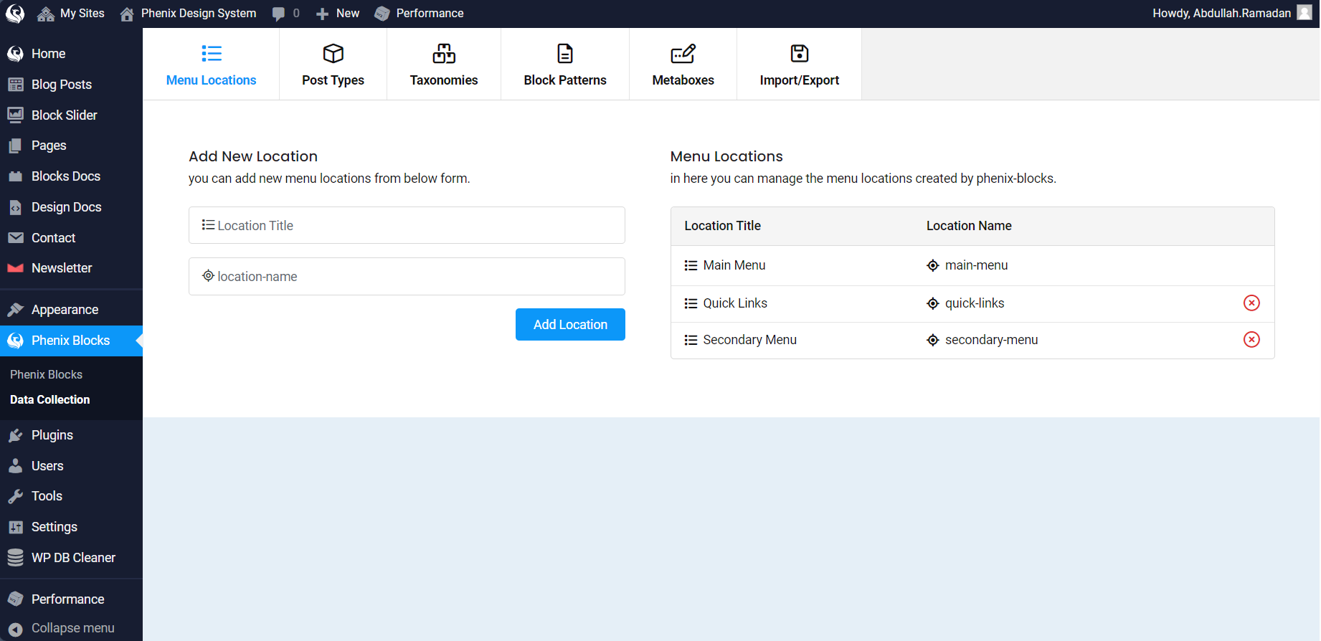Click the Secondary Menu row title
1321x641 pixels.
749,340
